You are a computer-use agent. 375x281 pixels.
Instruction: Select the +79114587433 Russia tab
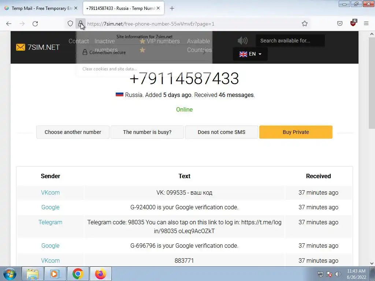pyautogui.click(x=121, y=8)
